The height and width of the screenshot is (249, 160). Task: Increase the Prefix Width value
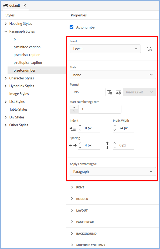pos(114,126)
